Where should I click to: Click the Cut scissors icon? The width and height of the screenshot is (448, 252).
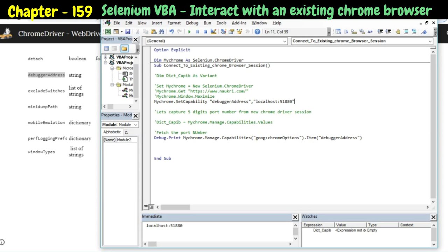pyautogui.click(x=137, y=31)
